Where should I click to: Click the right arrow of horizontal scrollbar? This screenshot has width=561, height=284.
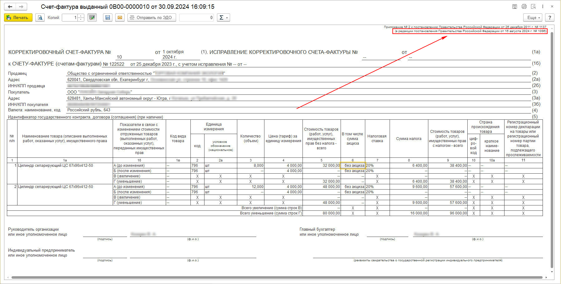click(x=546, y=277)
